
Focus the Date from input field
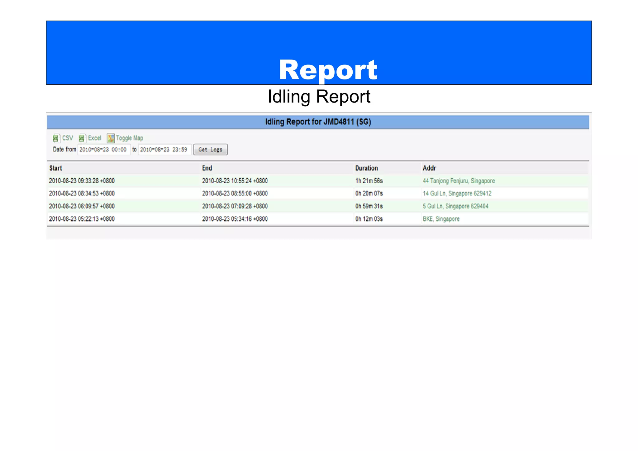click(x=104, y=150)
